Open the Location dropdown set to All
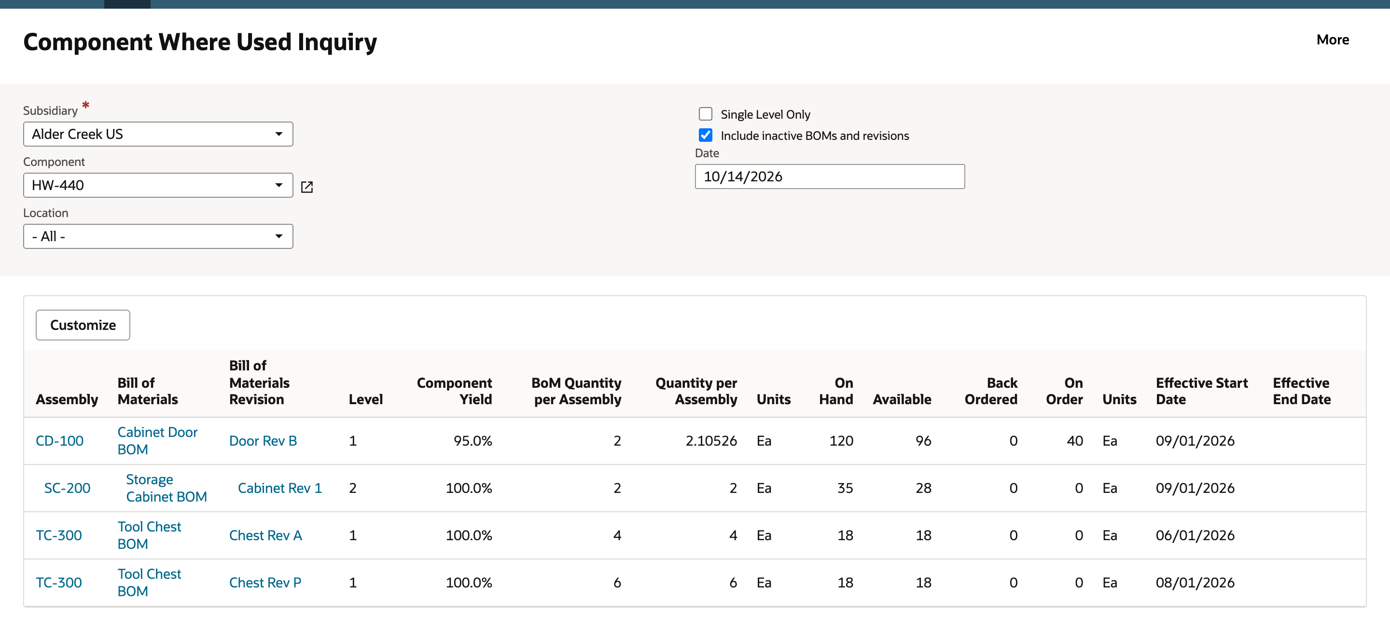The image size is (1390, 627). click(x=158, y=237)
